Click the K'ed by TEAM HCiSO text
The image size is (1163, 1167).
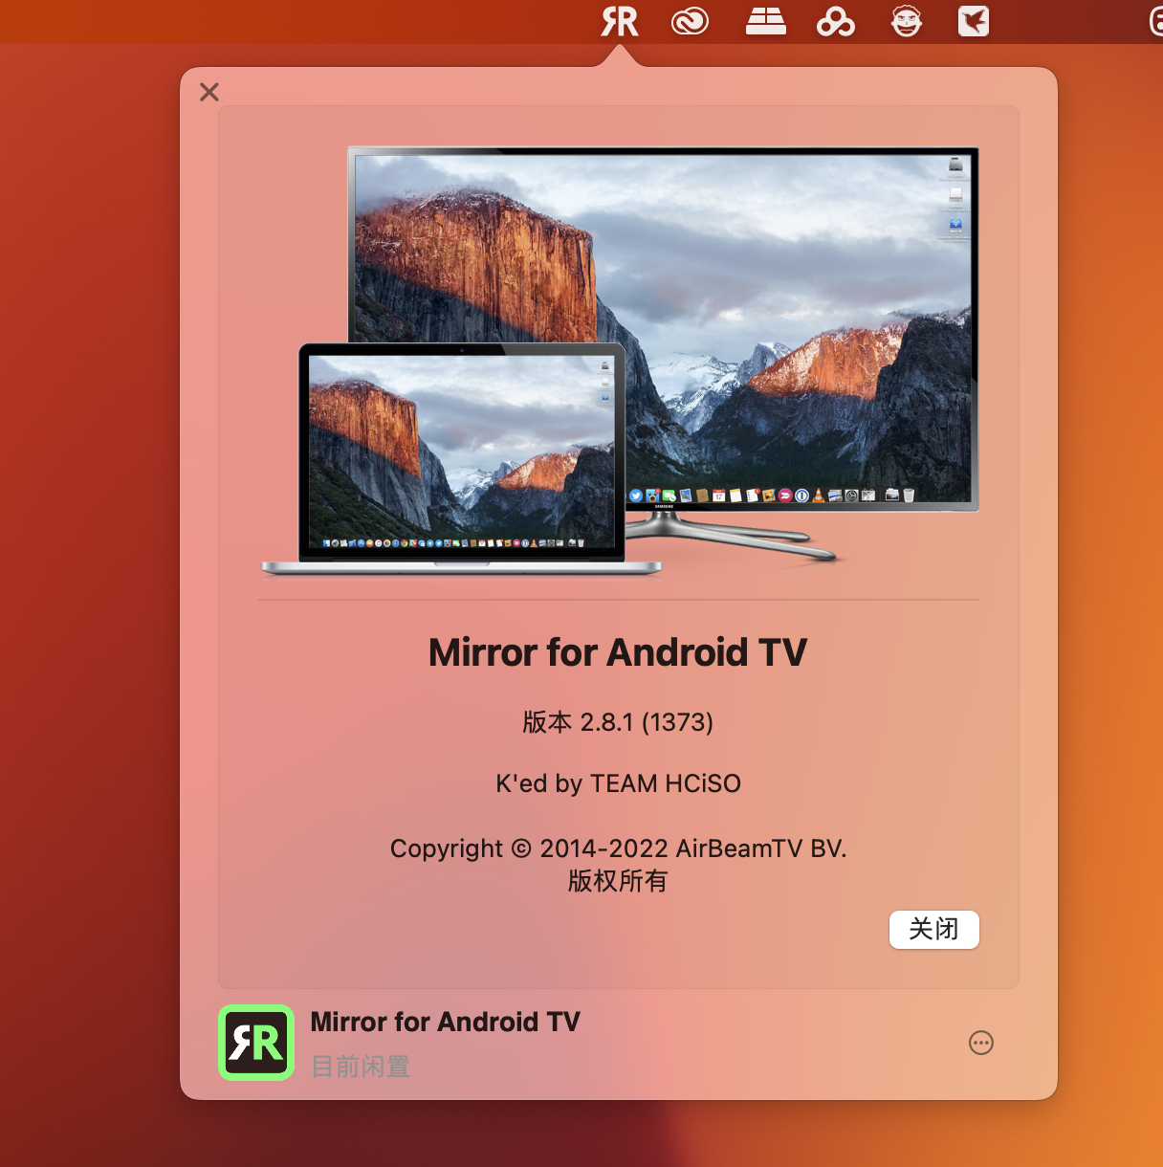(x=618, y=783)
